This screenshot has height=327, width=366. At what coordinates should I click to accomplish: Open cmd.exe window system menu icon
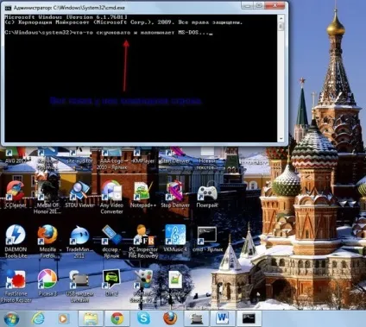[x=8, y=8]
